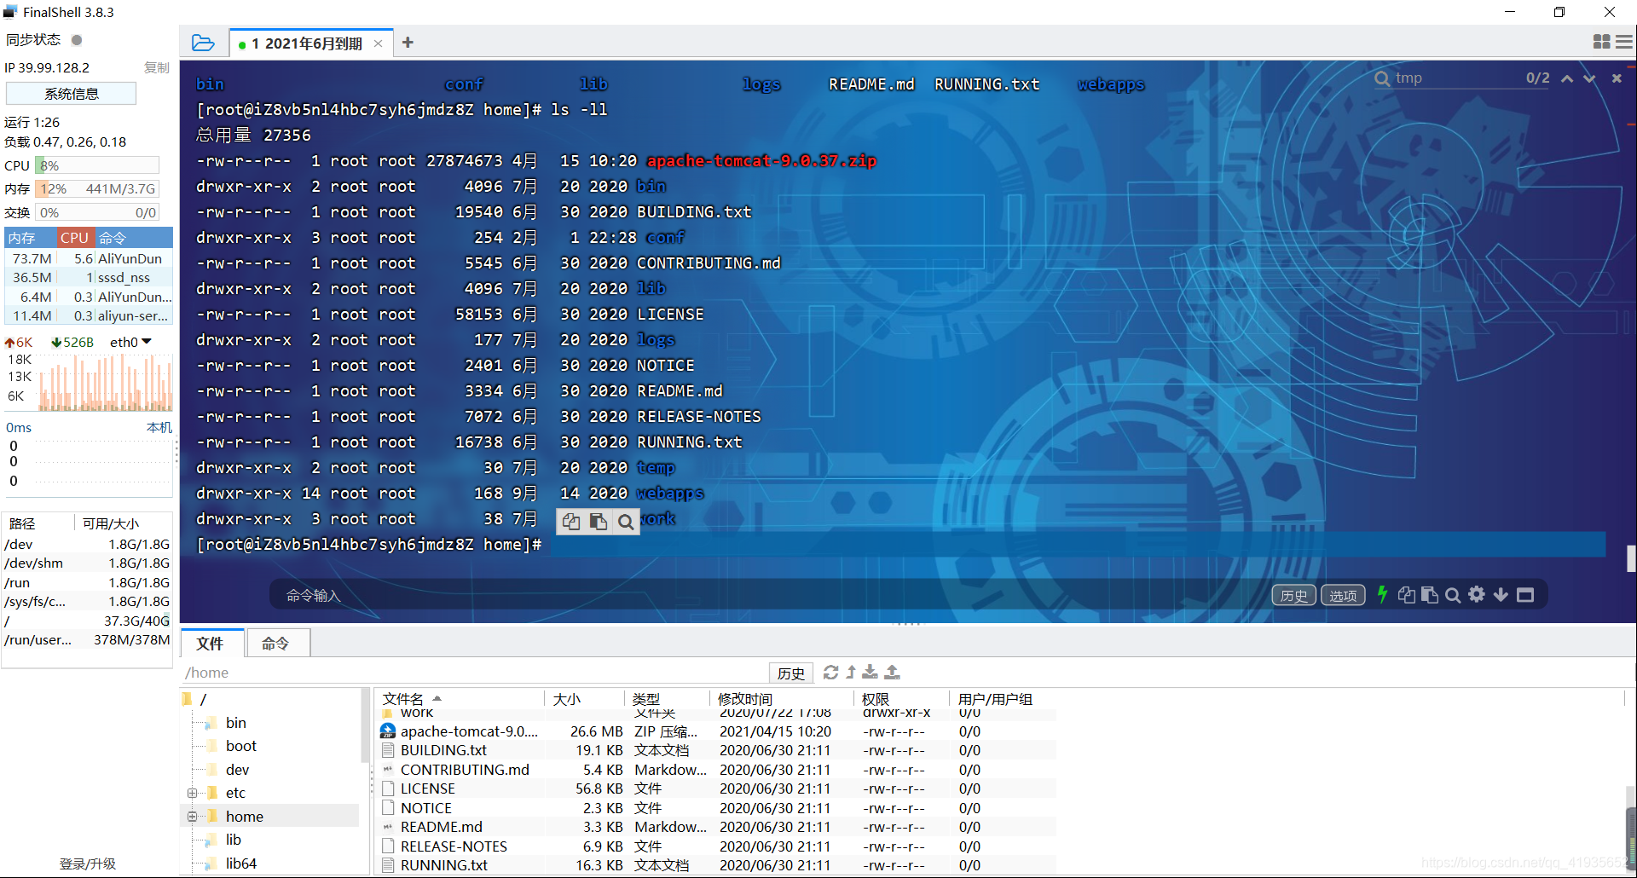The height and width of the screenshot is (878, 1637).
Task: Go to previous search match arrow
Action: (x=1567, y=78)
